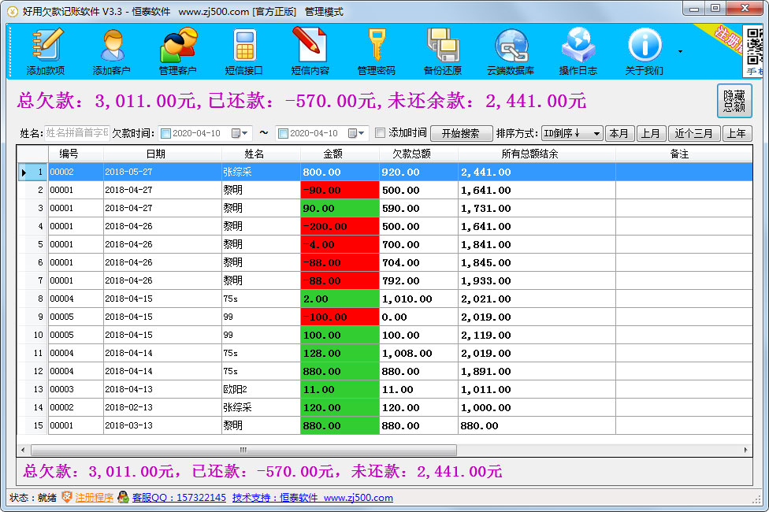Screen dimensions: 769x512
Task: Toggle the 添加时间 checkbox
Action: [x=381, y=133]
